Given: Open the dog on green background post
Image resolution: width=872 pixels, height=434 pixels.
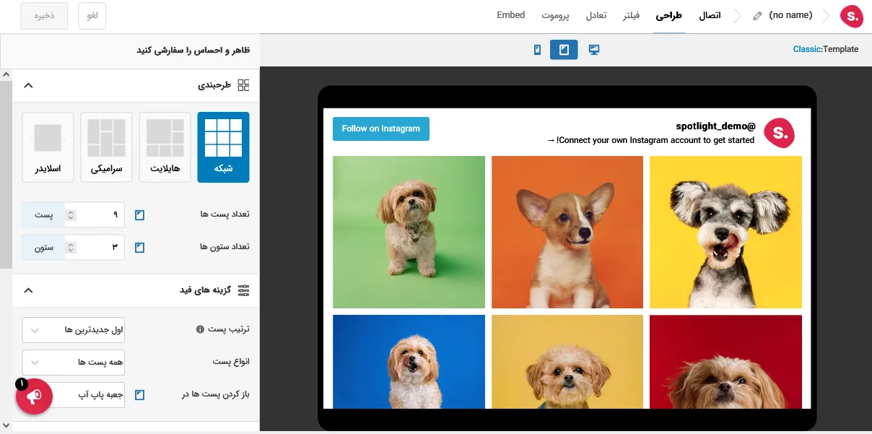Looking at the screenshot, I should tap(409, 232).
